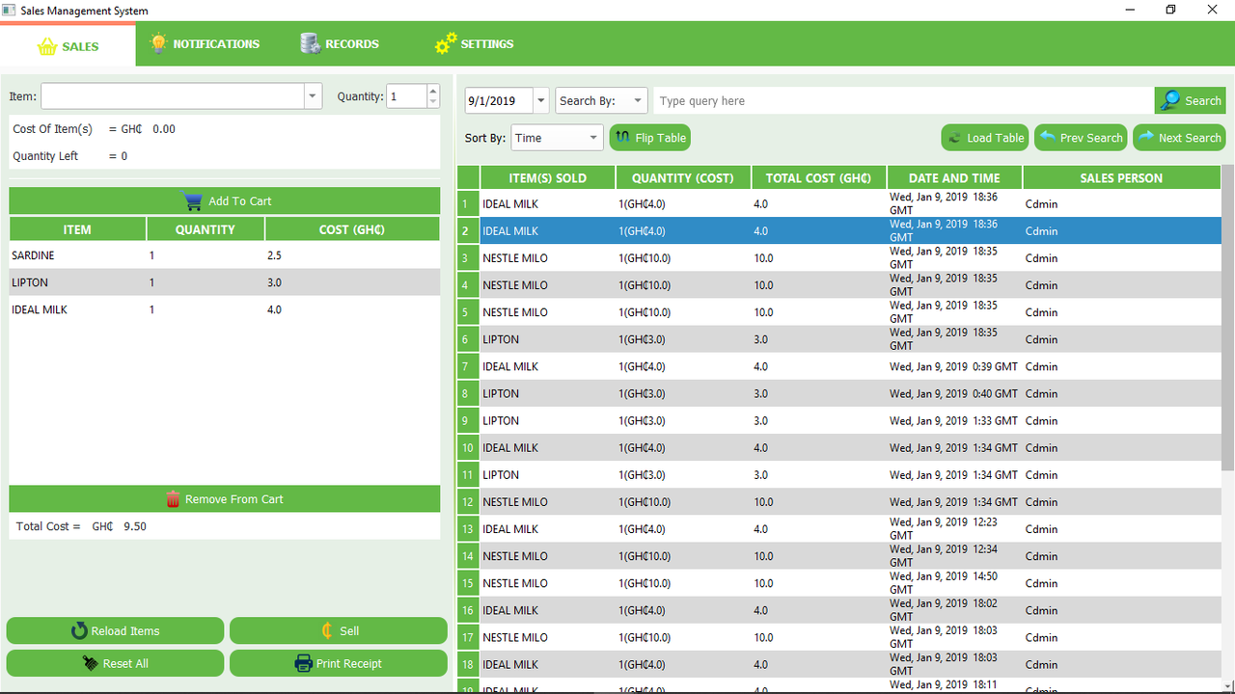
Task: Click the printer icon on Print Receipt
Action: (302, 663)
